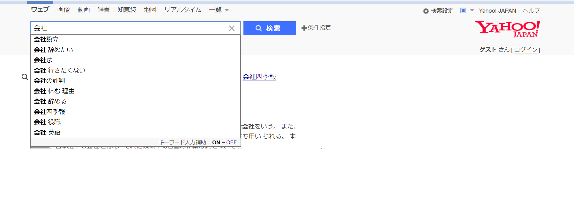Switch to the 地図 tab
The width and height of the screenshot is (574, 206).
point(150,10)
